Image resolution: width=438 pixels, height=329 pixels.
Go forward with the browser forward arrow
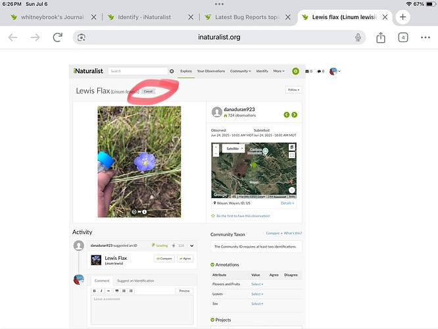[36, 37]
